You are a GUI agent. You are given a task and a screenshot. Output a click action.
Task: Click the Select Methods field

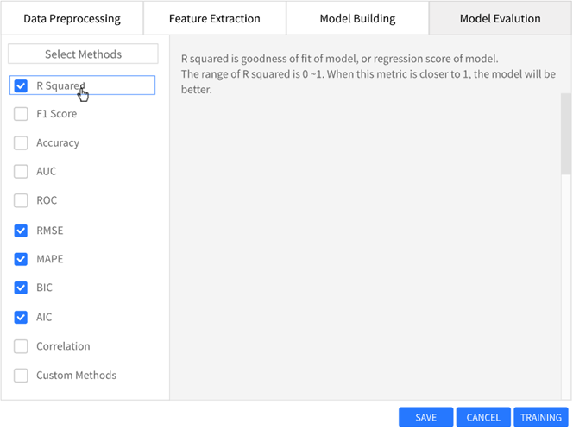[83, 54]
